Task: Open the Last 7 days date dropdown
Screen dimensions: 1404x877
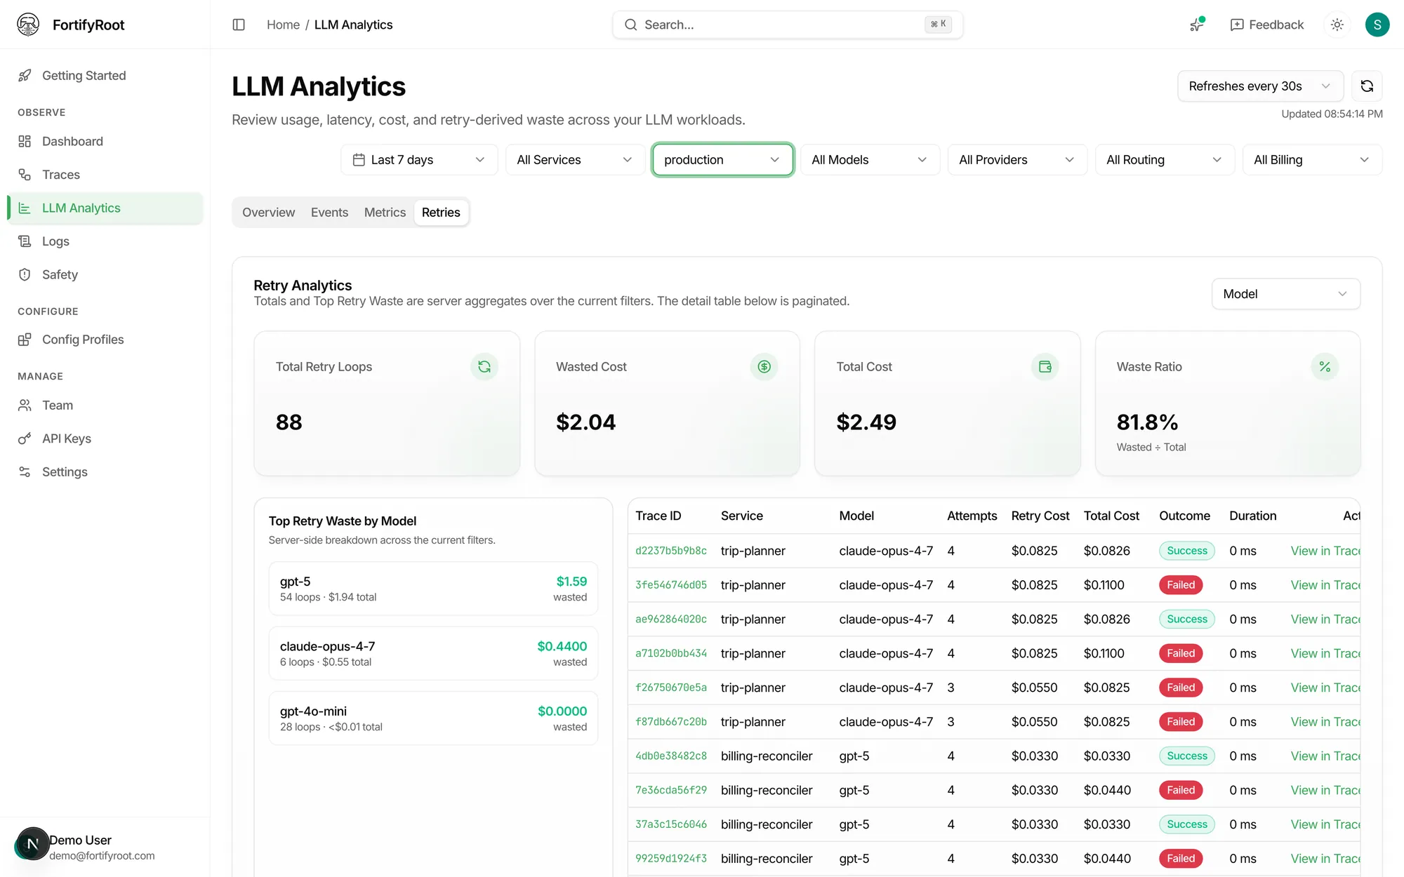Action: [419, 160]
